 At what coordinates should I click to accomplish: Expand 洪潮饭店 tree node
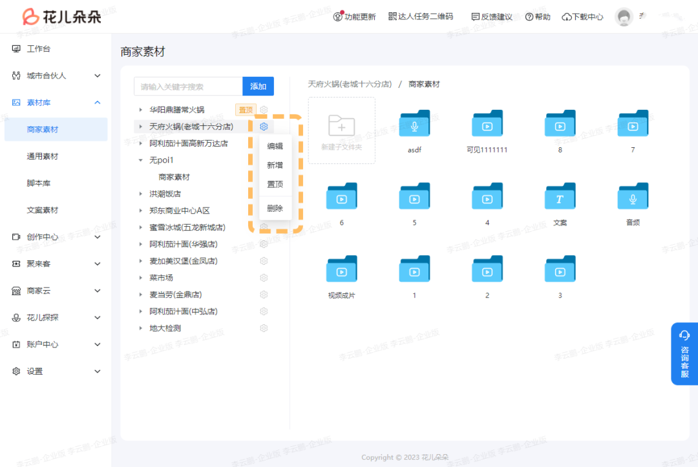[141, 194]
